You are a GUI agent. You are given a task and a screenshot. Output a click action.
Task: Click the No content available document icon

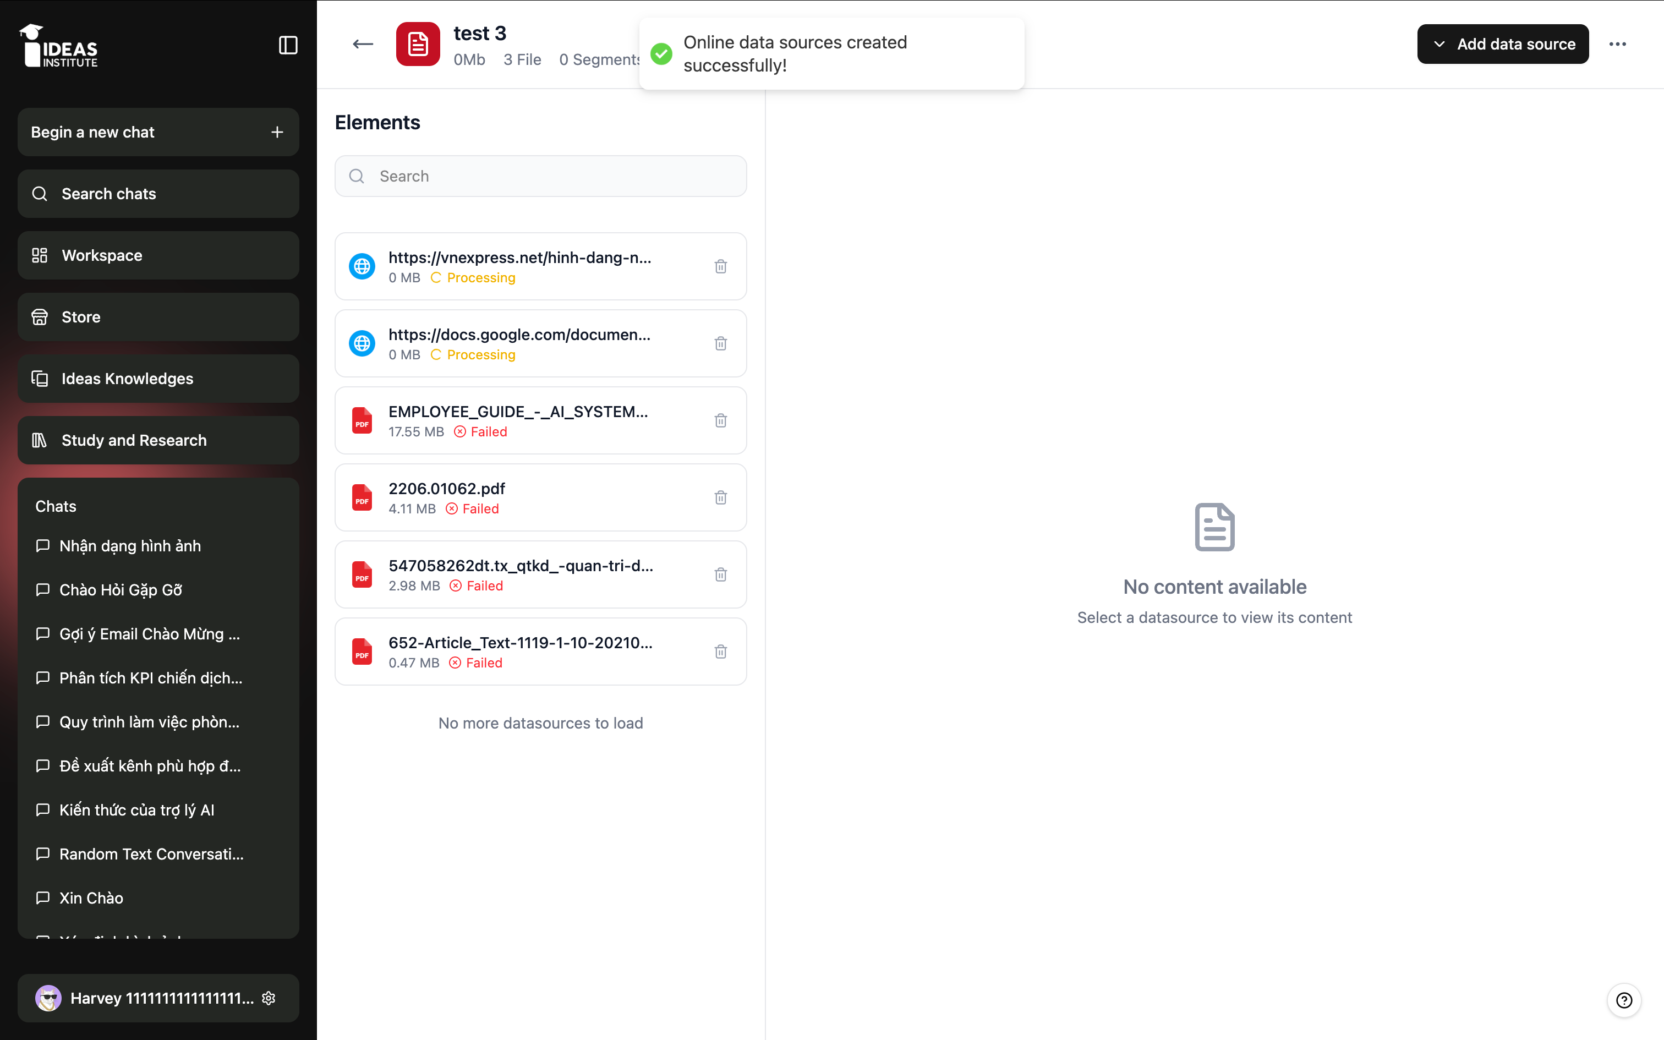(x=1214, y=527)
